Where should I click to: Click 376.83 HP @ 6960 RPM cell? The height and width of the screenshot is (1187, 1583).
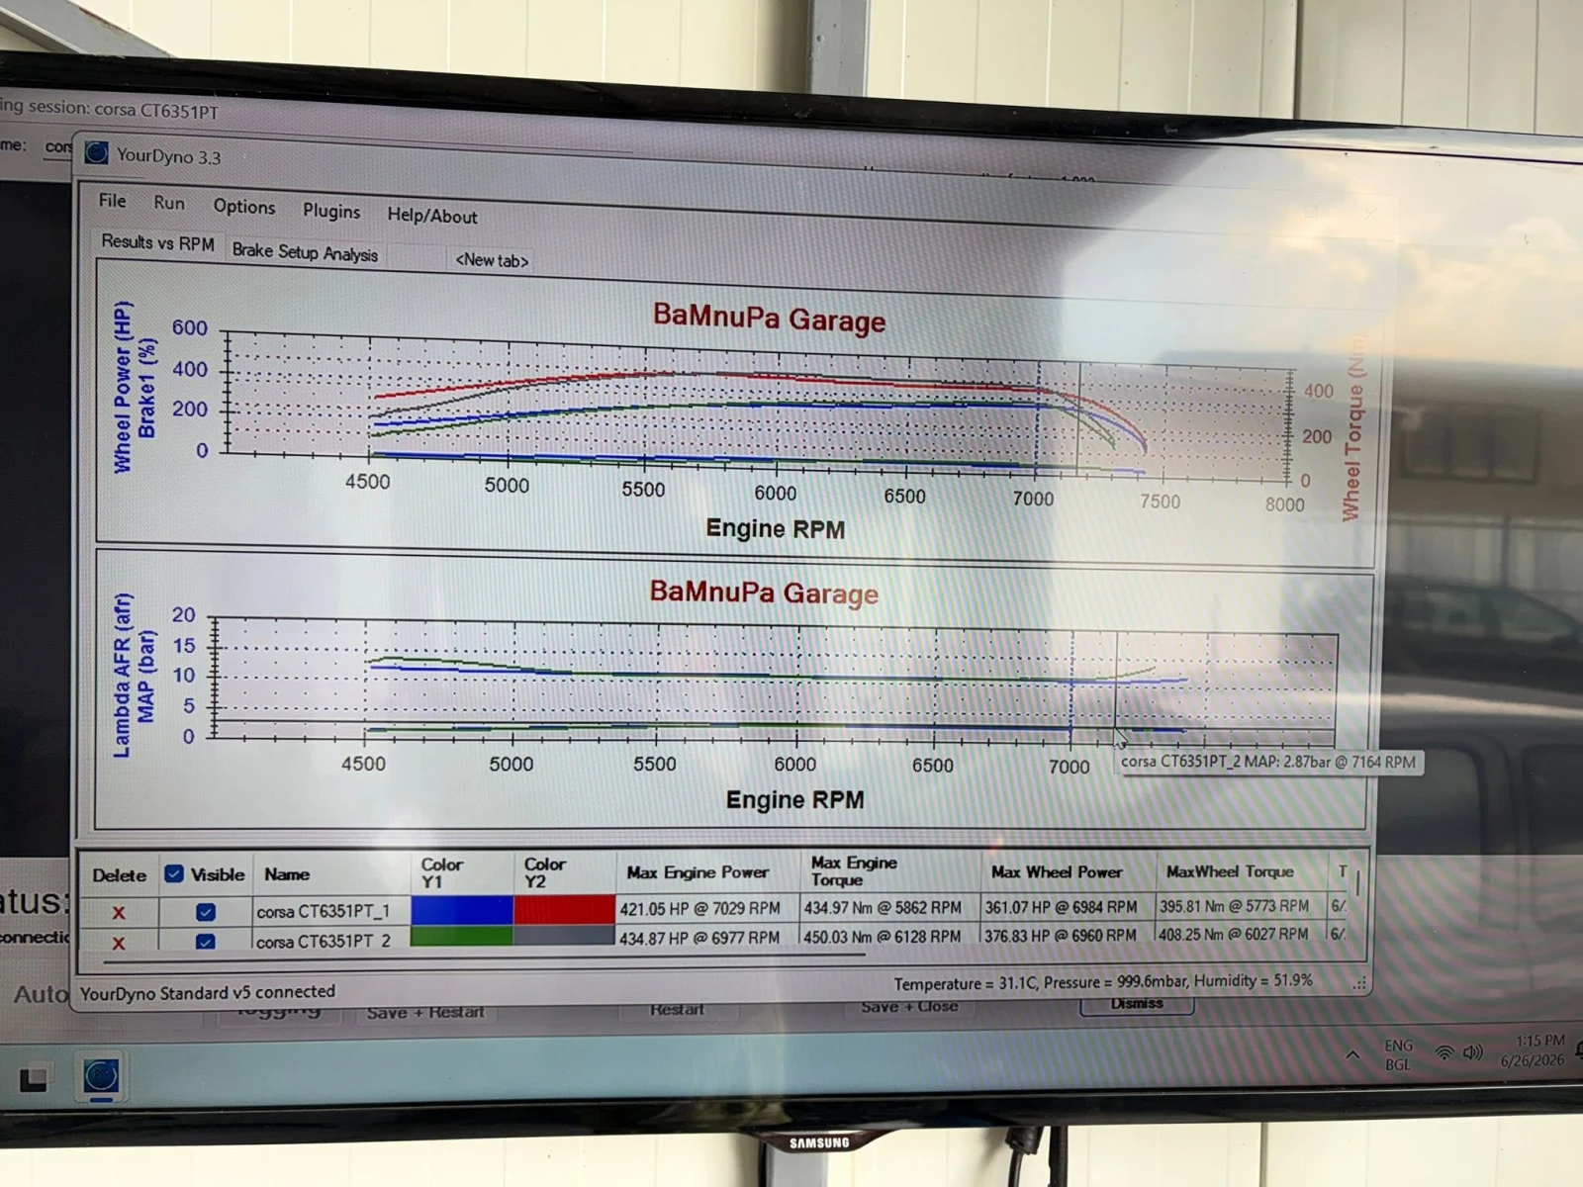pyautogui.click(x=1061, y=935)
